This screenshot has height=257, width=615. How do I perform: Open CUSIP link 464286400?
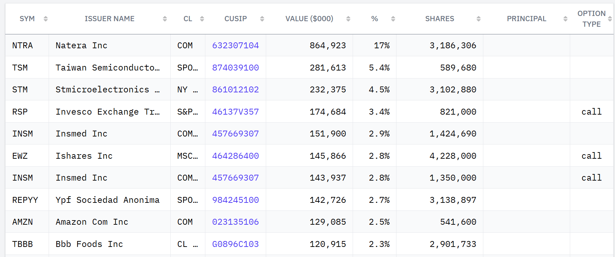click(x=236, y=156)
